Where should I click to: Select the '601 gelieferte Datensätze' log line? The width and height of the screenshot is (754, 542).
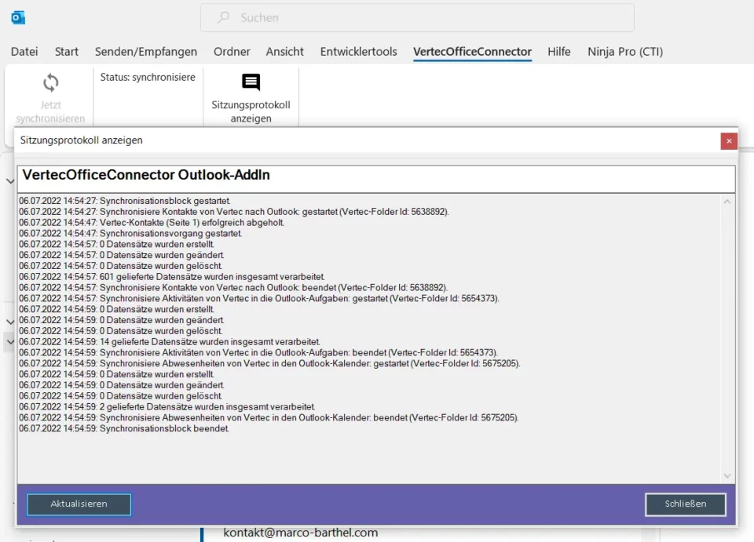pyautogui.click(x=172, y=277)
